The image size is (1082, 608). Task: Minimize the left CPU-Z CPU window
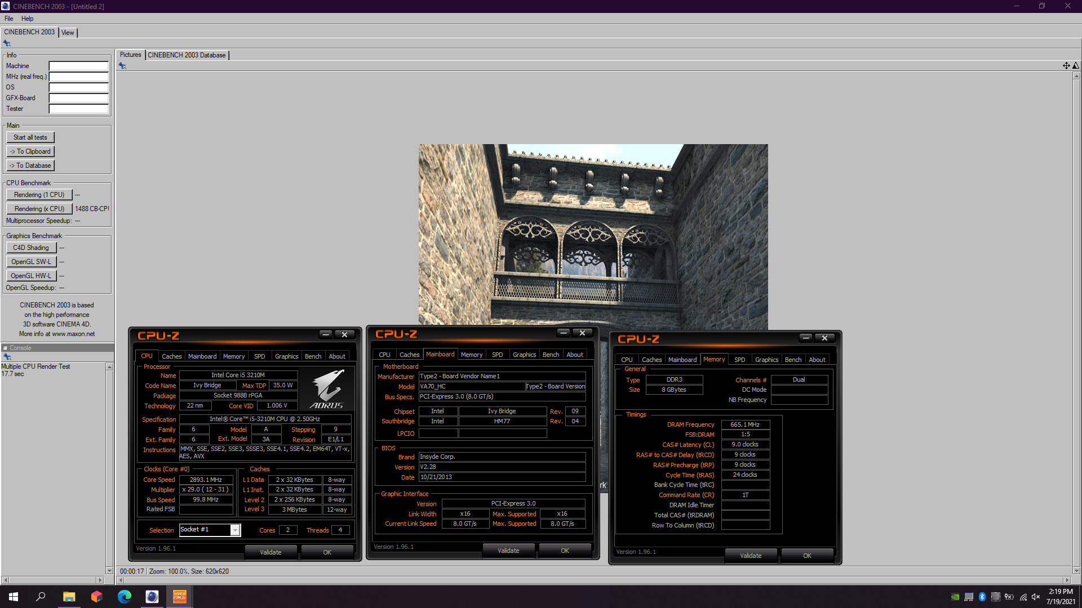[x=326, y=334]
